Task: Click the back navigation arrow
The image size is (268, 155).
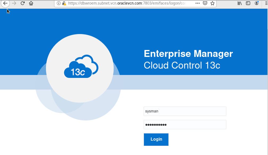Action: [x=5, y=4]
